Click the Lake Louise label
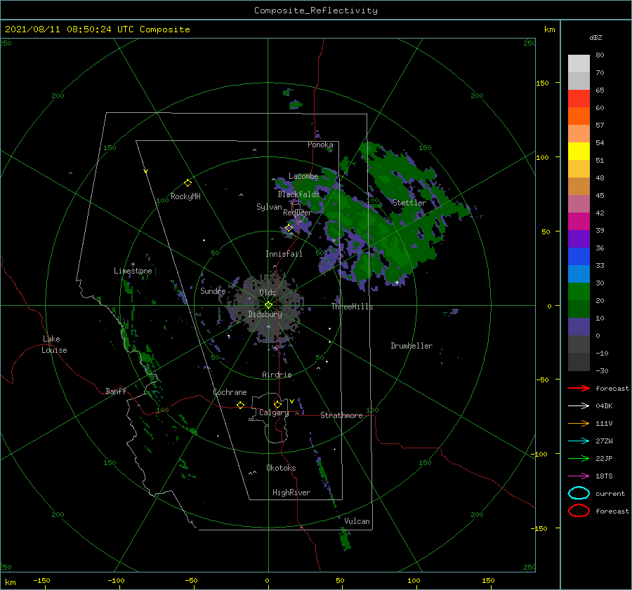Viewport: 632px width, 590px height. pos(54,344)
